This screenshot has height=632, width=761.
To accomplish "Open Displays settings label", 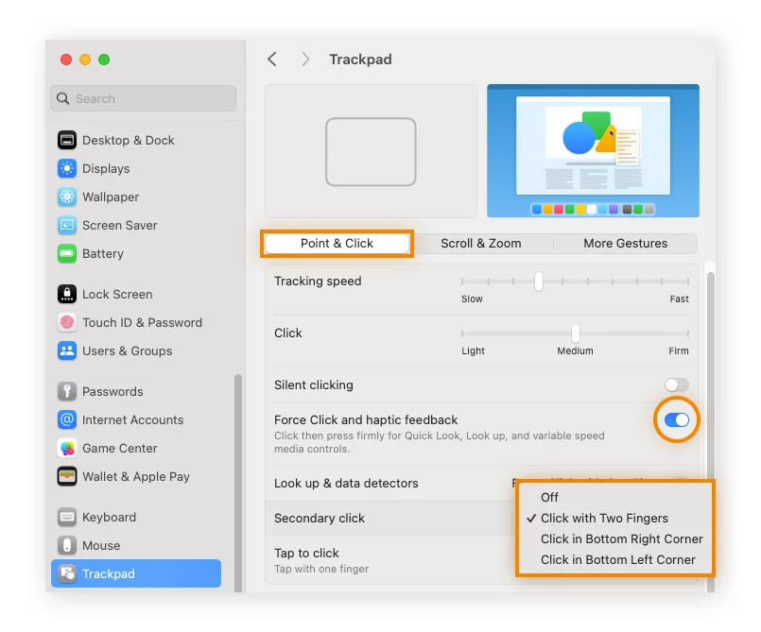I will [106, 169].
